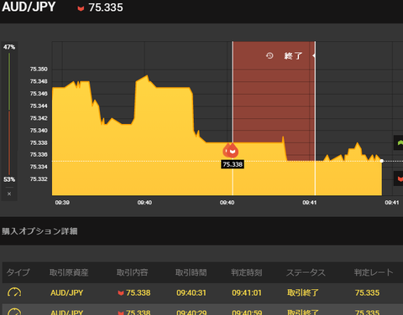Click the 09:40:29 trade time cell
Viewport: 403px width, 315px height.
pyautogui.click(x=191, y=312)
